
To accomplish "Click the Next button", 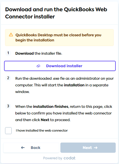I will (x=88, y=148).
